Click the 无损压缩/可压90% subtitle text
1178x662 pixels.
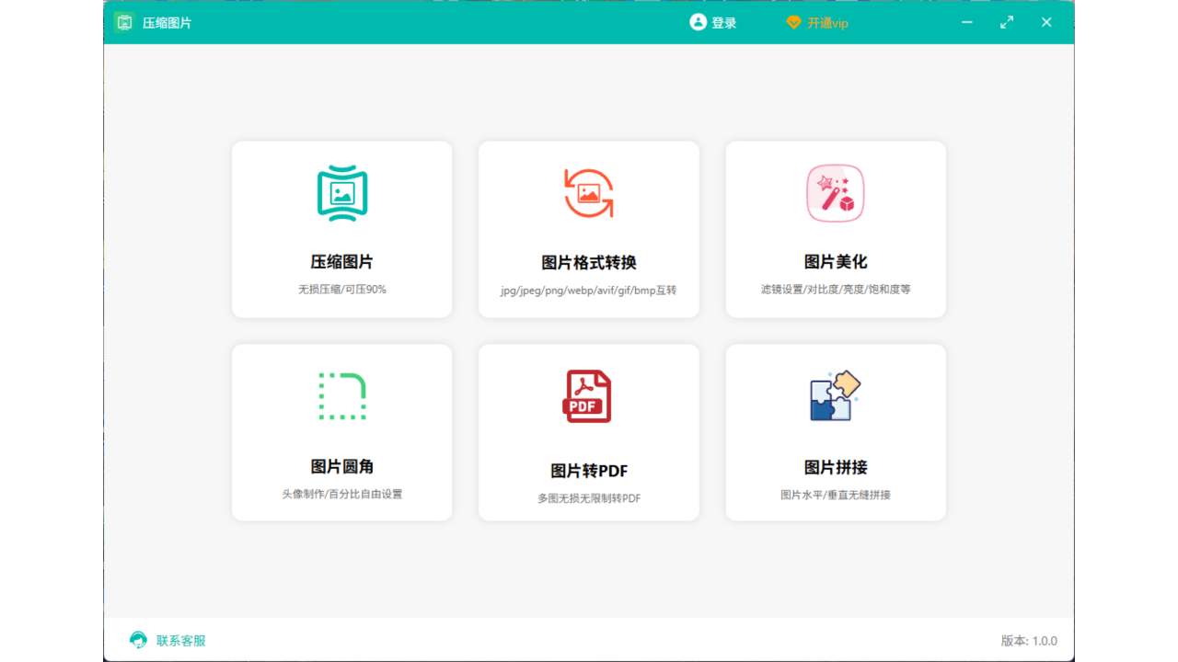click(341, 288)
